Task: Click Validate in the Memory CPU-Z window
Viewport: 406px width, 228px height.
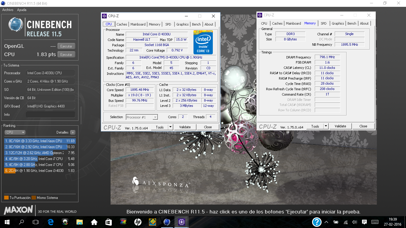Action: (340, 126)
